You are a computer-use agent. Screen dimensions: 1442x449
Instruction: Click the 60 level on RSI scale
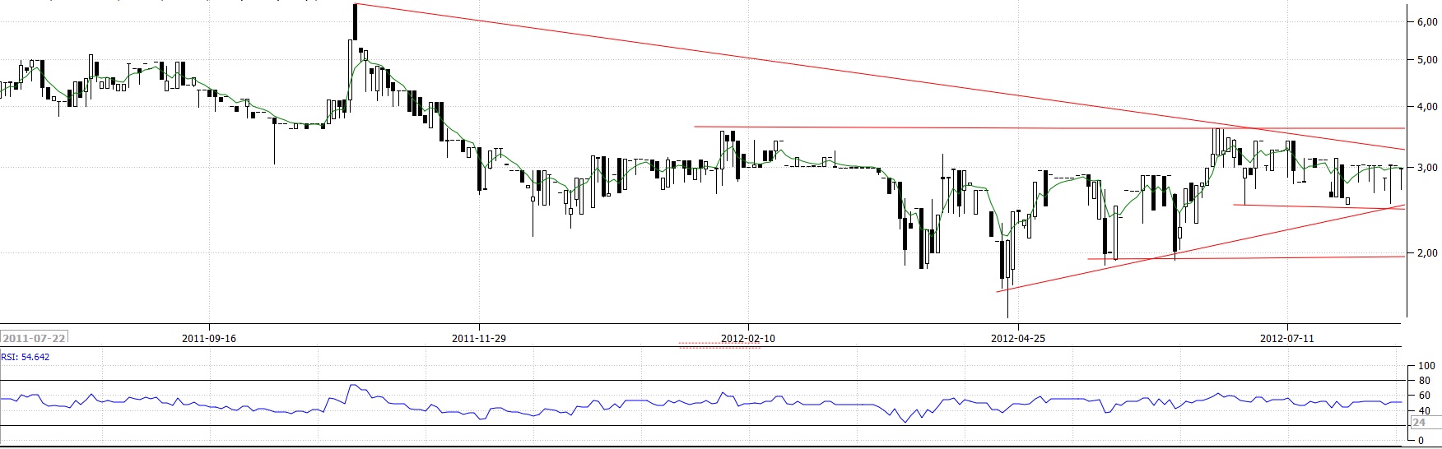1421,396
